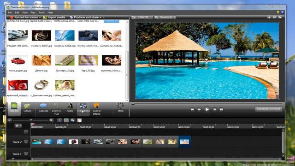Select the глаза_радует.jpg red car thumbnail
The width and height of the screenshot is (295, 166).
coord(18,60)
